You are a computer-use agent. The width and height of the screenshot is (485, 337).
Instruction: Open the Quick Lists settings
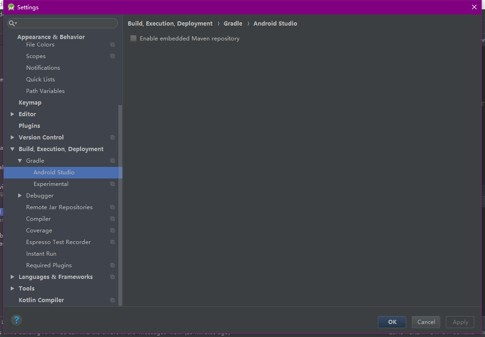pos(41,79)
